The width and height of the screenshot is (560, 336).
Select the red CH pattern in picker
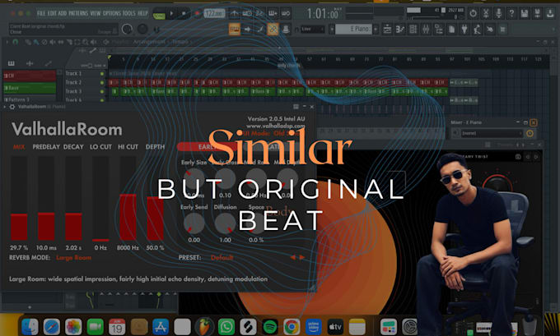click(x=30, y=76)
